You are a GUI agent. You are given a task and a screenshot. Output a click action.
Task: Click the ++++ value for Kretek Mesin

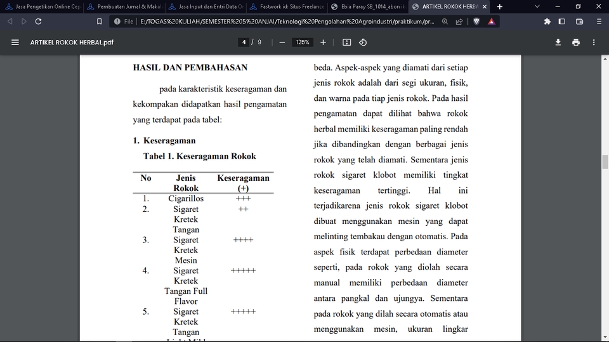(x=243, y=240)
